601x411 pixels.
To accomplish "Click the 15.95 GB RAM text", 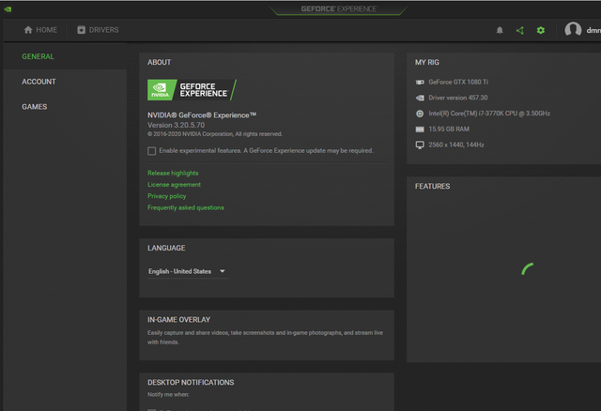I will [x=449, y=129].
